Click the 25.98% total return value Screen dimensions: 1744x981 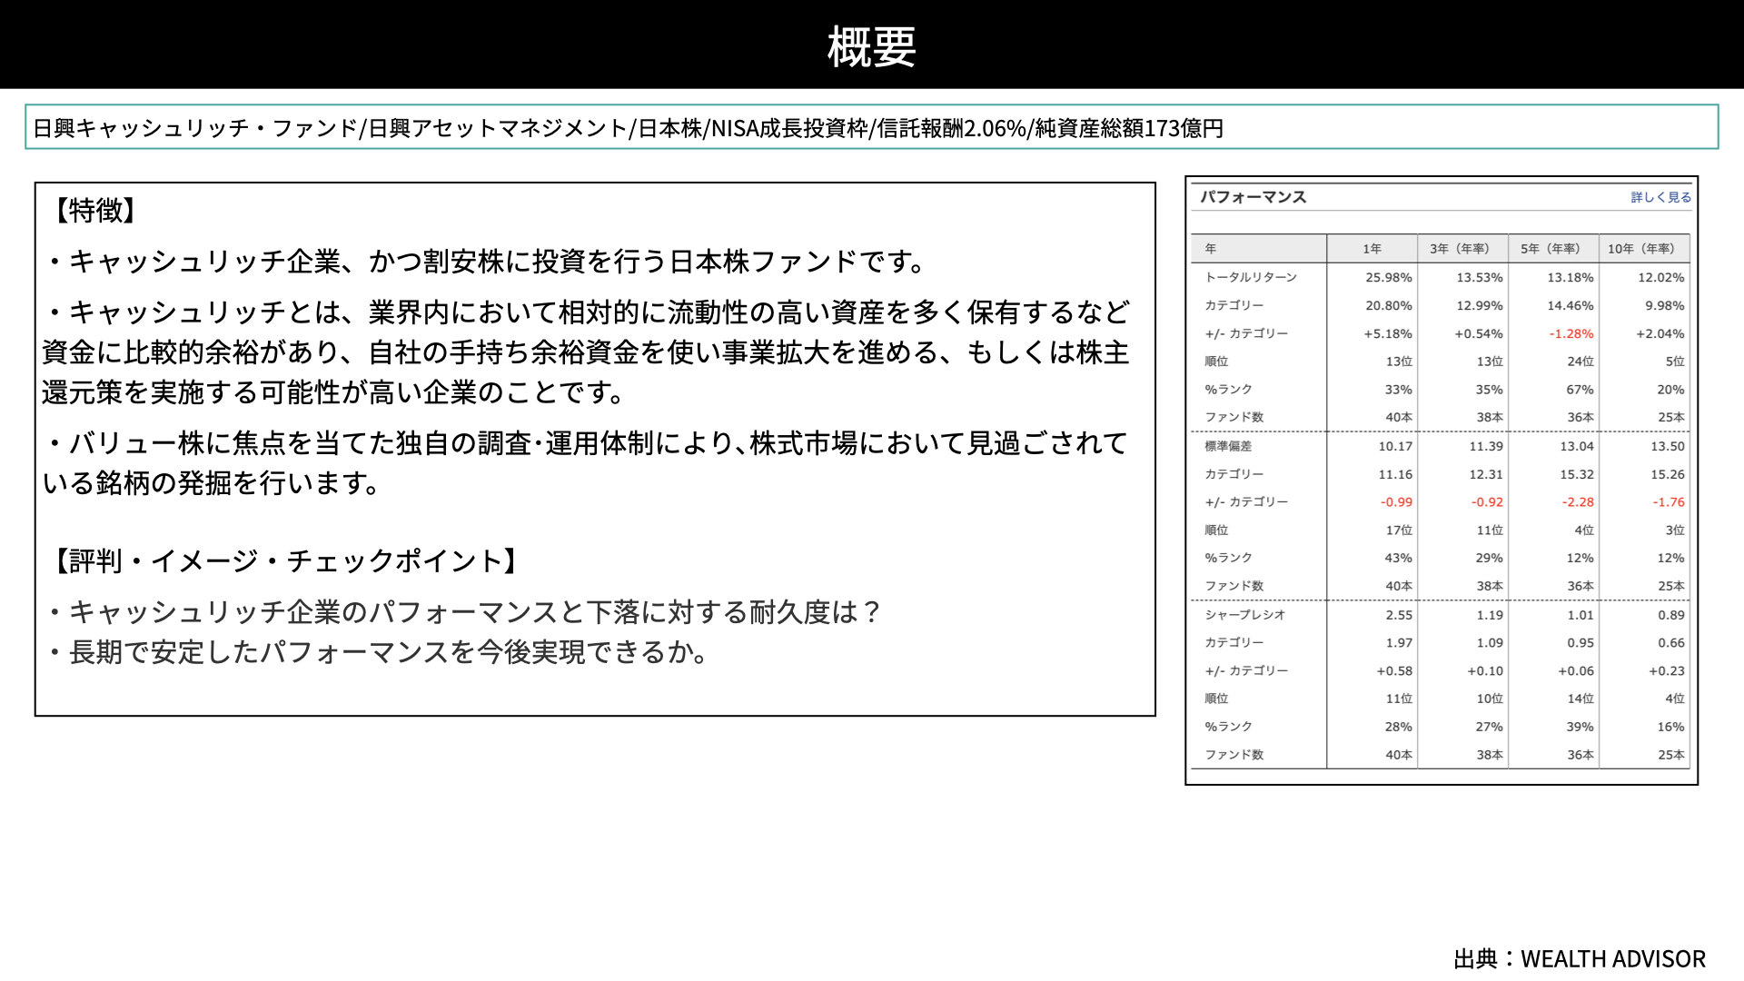(1389, 277)
